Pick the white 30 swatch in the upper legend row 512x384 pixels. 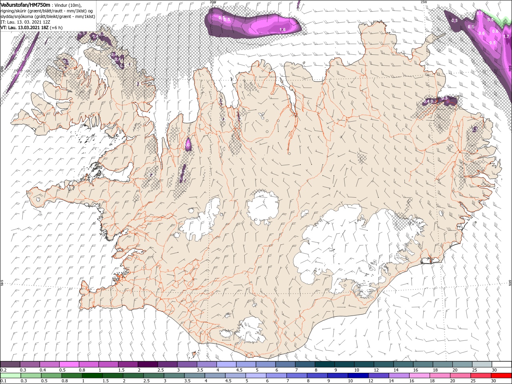[x=502, y=364]
